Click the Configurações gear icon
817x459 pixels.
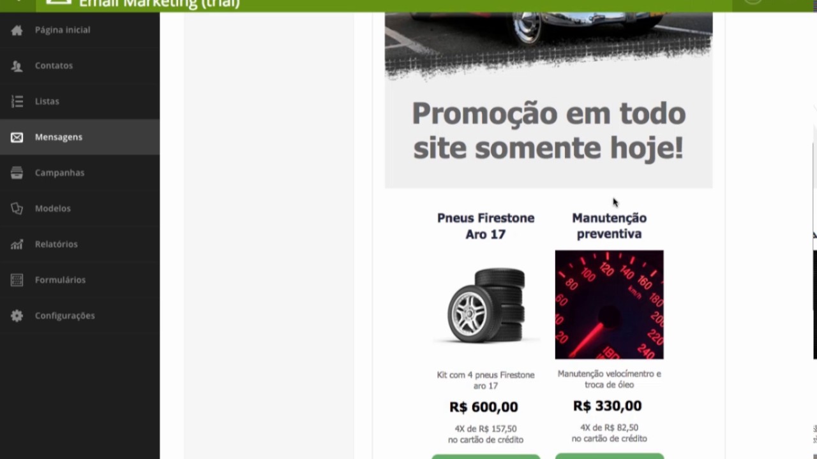tap(17, 316)
